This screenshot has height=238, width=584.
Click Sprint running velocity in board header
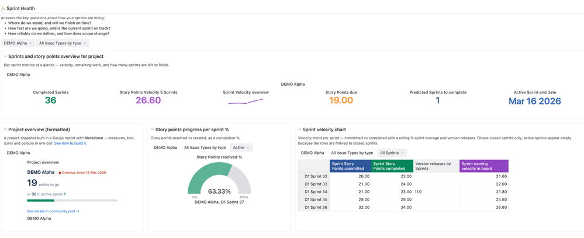click(x=484, y=166)
